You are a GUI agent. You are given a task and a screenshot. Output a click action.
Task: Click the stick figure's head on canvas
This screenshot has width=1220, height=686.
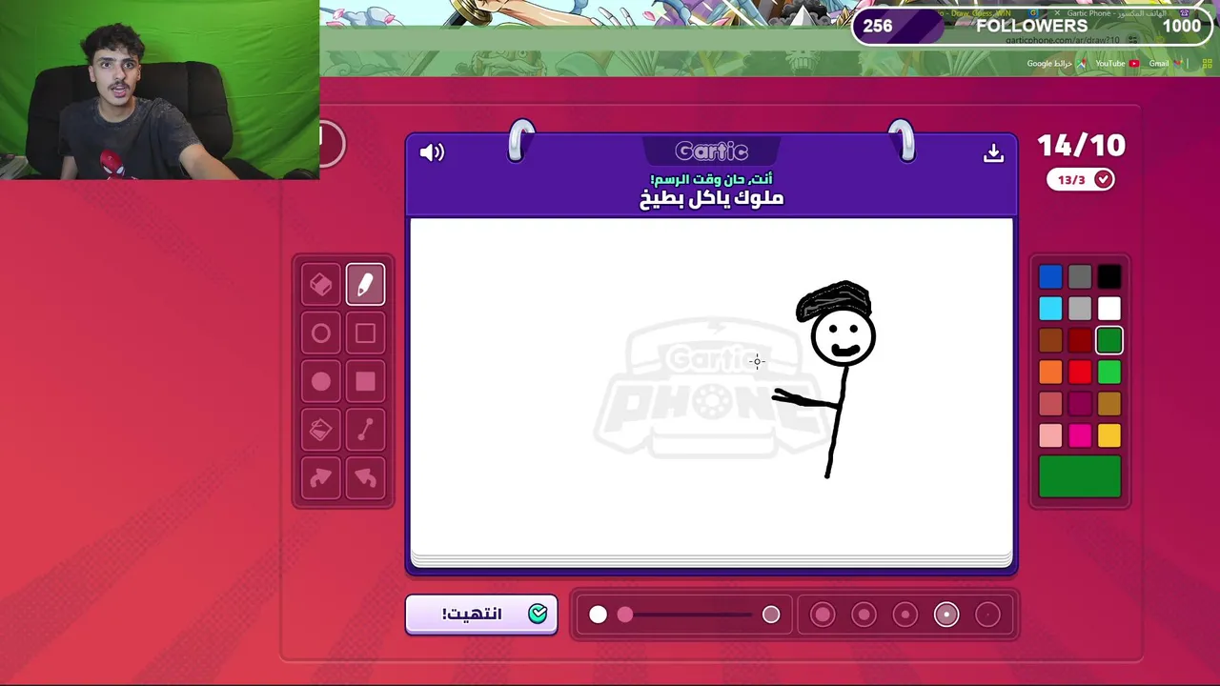pos(844,335)
